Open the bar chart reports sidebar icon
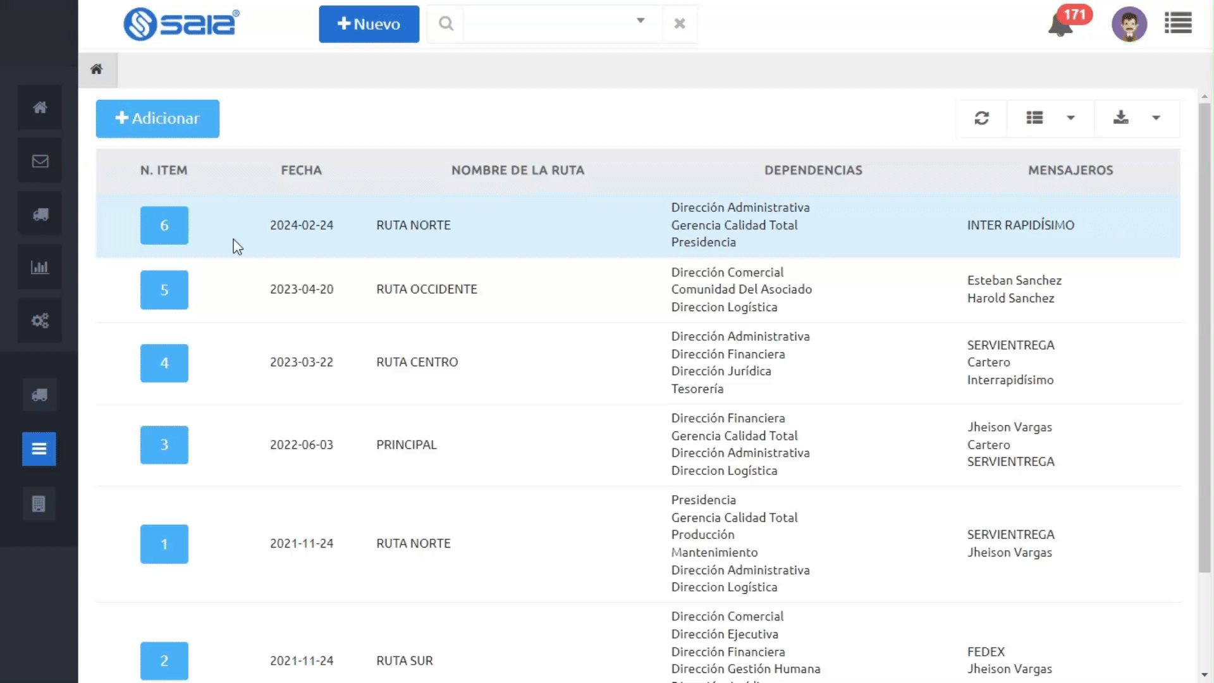The width and height of the screenshot is (1214, 683). pos(40,268)
